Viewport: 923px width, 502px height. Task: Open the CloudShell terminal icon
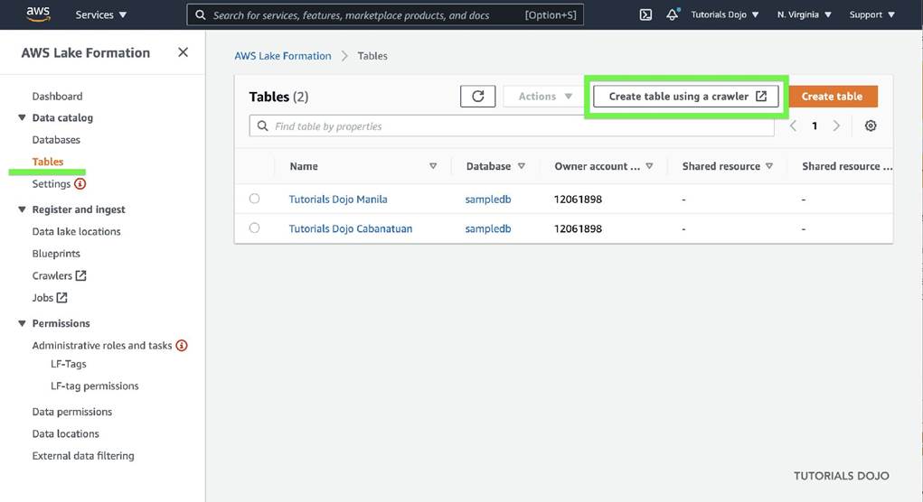pos(645,14)
